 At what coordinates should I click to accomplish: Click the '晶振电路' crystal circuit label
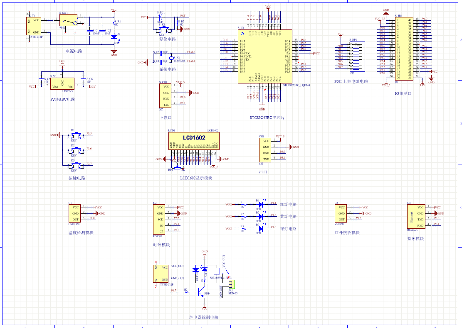pos(168,69)
